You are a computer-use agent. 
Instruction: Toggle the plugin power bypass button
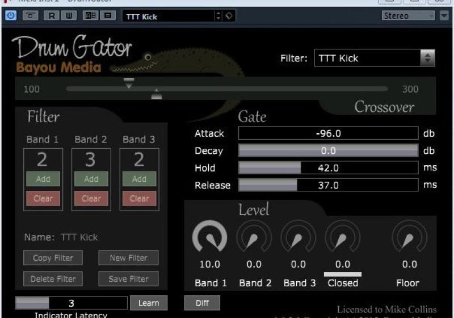[x=10, y=15]
